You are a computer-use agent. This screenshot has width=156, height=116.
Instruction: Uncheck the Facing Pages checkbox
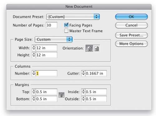[x=66, y=25]
